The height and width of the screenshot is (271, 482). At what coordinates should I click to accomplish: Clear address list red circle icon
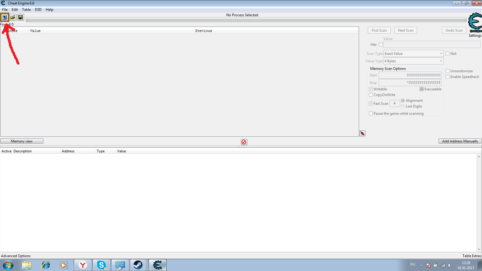coord(244,142)
